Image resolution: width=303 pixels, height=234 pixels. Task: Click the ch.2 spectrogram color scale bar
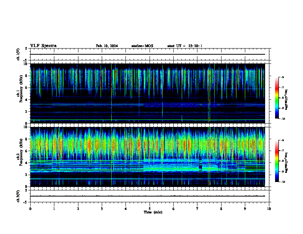pos(277,161)
